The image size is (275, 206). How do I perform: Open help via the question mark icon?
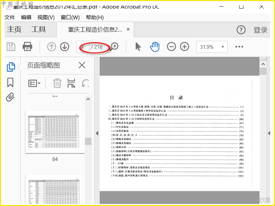(x=241, y=30)
